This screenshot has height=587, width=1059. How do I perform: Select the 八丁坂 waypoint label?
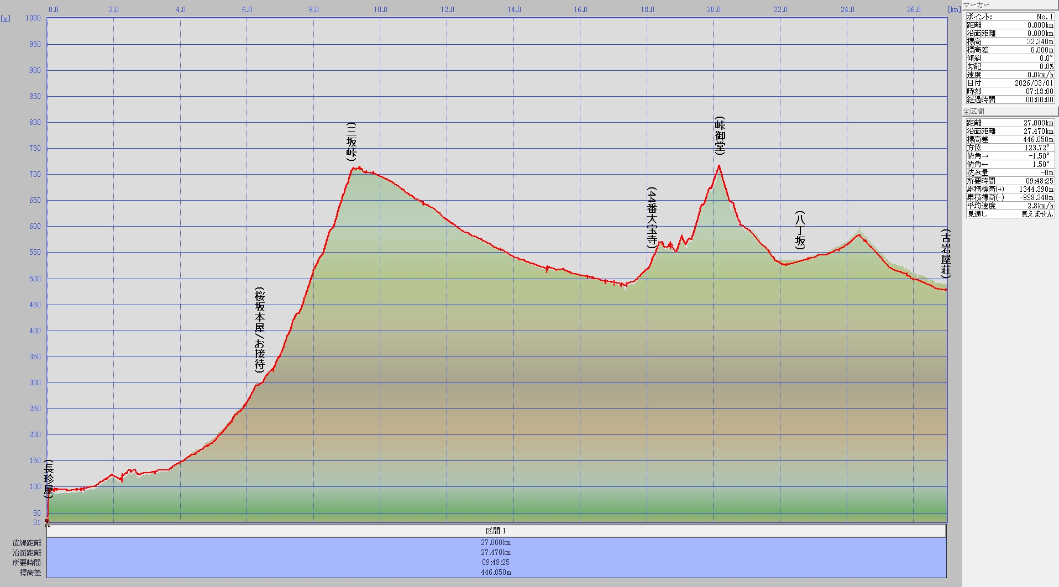coord(800,230)
